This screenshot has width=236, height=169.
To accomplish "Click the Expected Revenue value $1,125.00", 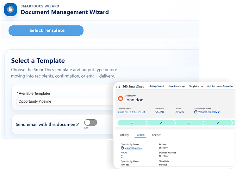I will click(x=163, y=156).
